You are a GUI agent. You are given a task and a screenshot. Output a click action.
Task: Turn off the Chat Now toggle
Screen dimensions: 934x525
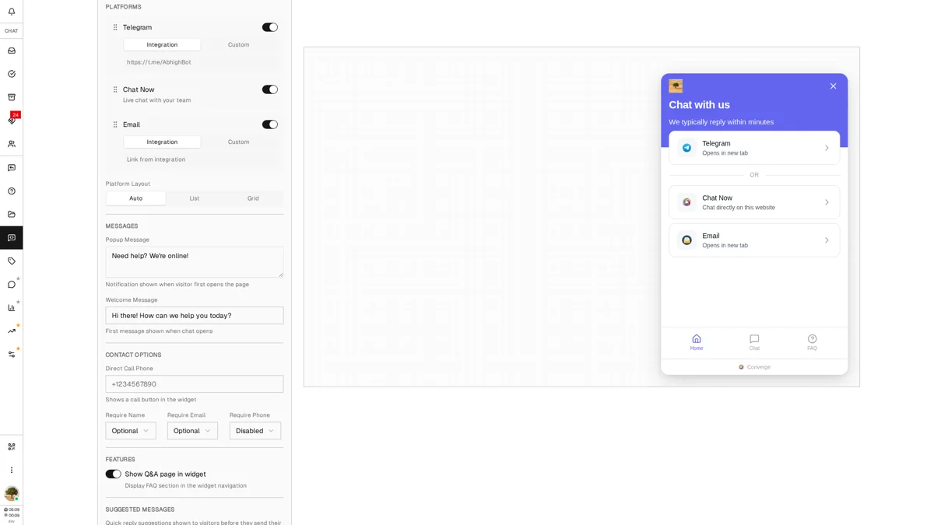tap(269, 89)
